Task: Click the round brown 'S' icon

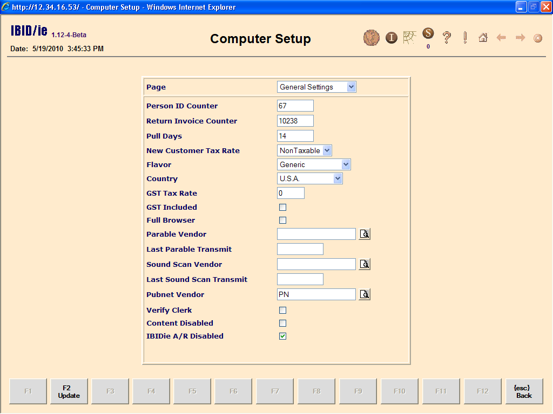Action: click(428, 33)
